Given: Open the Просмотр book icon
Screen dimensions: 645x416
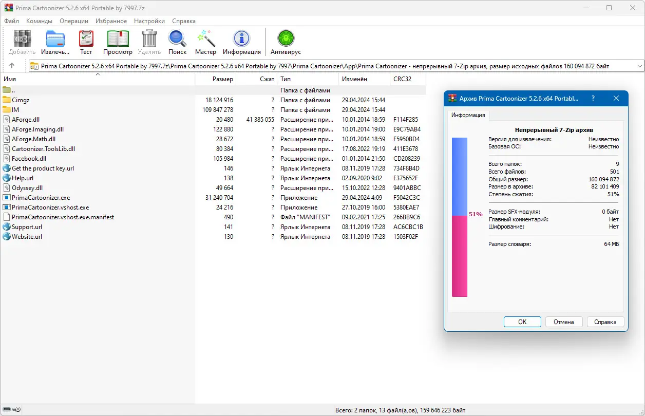Looking at the screenshot, I should tap(118, 40).
